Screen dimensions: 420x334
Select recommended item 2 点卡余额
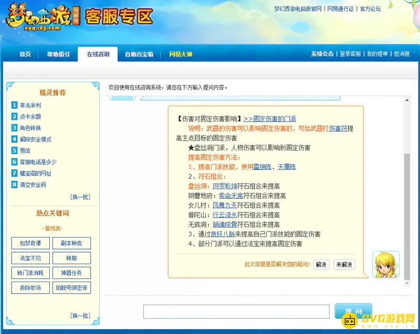click(30, 116)
